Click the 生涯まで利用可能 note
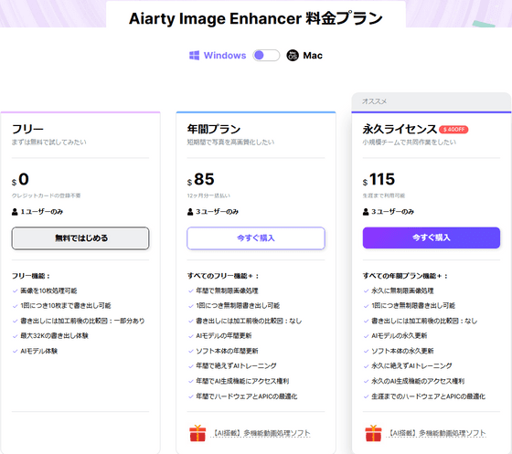512x454 pixels. click(384, 195)
